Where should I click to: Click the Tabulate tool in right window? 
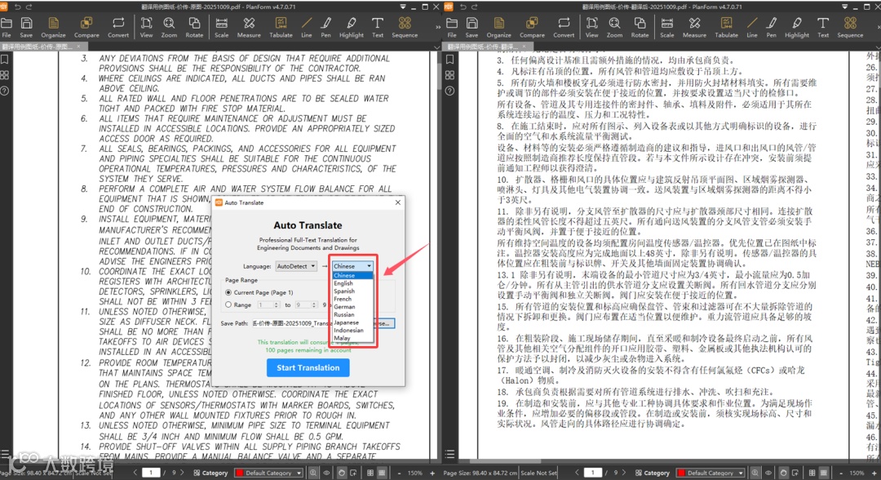726,27
